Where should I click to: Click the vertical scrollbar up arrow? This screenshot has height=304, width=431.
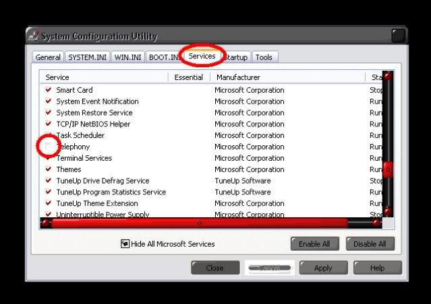pos(388,77)
